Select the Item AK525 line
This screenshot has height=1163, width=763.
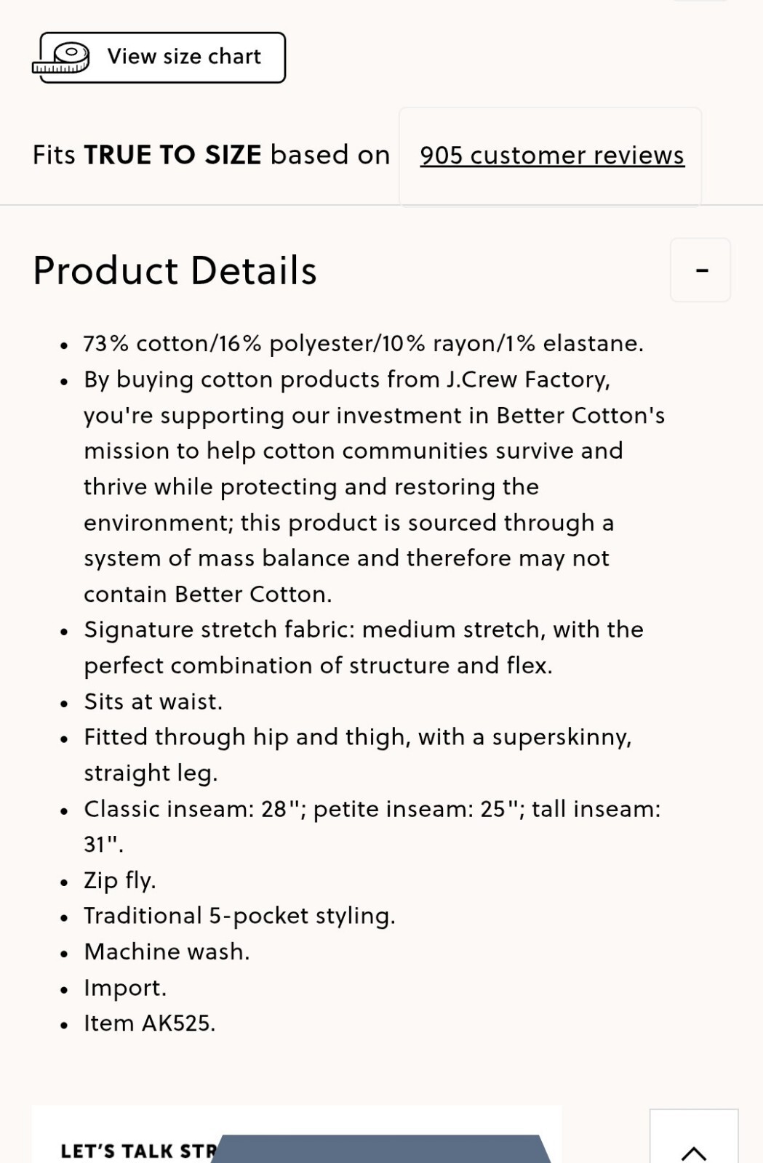coord(150,1023)
